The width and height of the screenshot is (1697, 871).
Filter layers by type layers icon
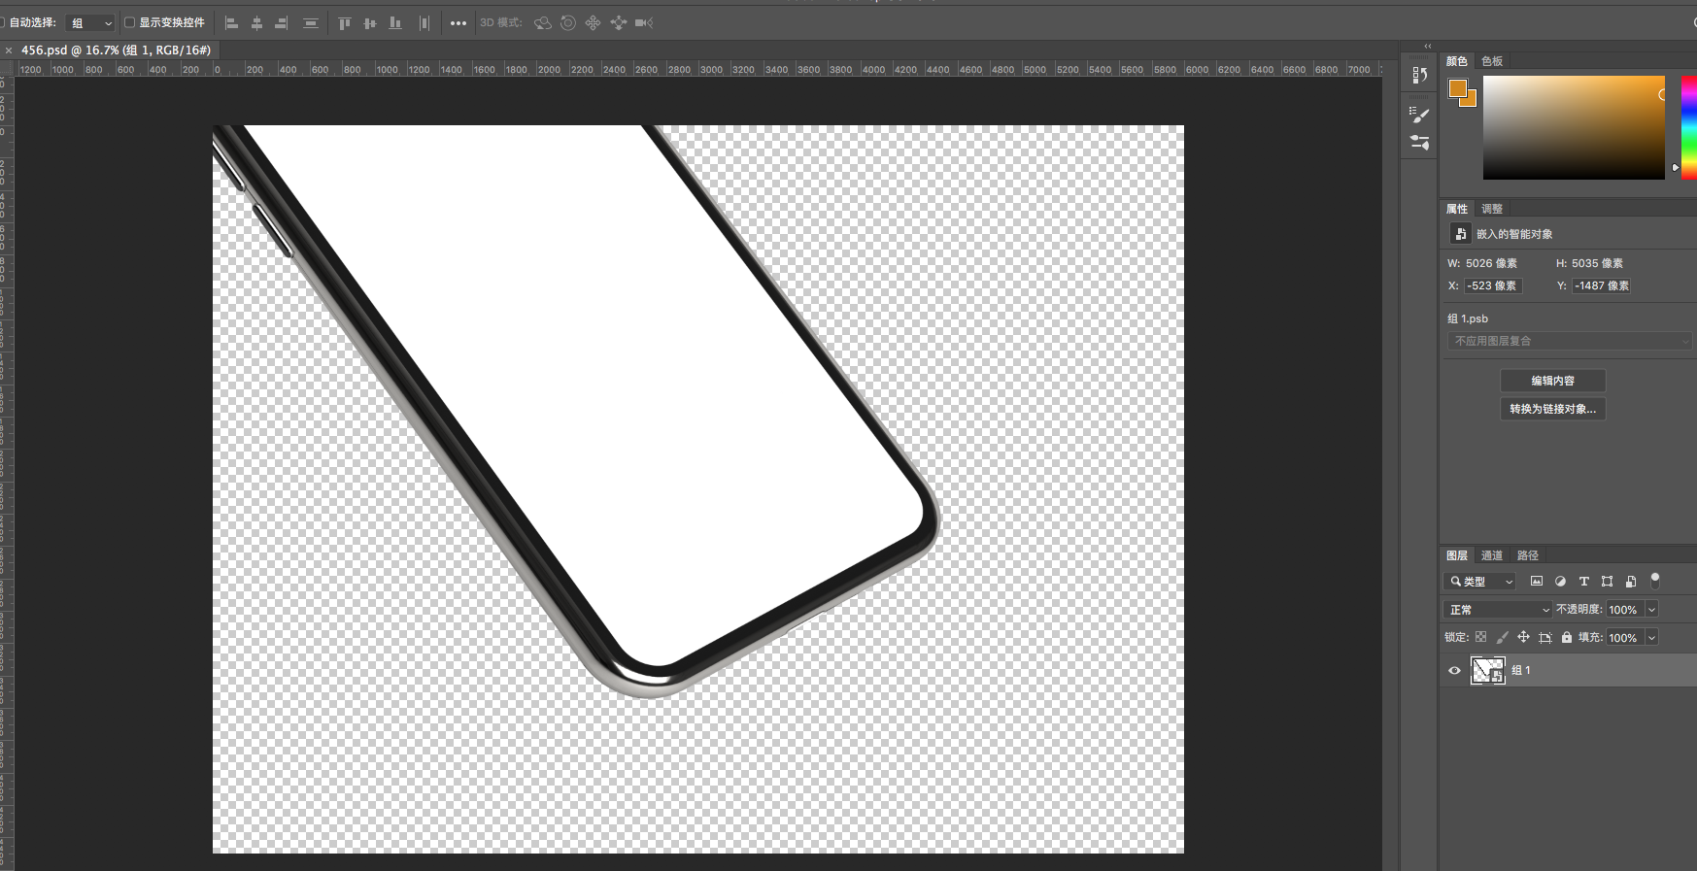pos(1583,582)
